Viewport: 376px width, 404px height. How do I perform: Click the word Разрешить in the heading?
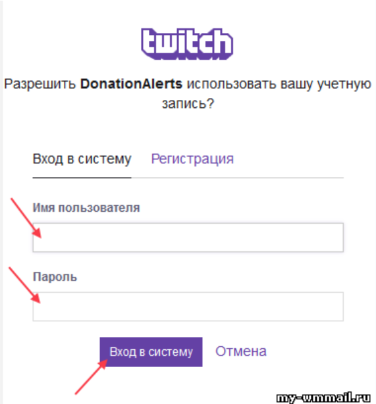pos(40,84)
